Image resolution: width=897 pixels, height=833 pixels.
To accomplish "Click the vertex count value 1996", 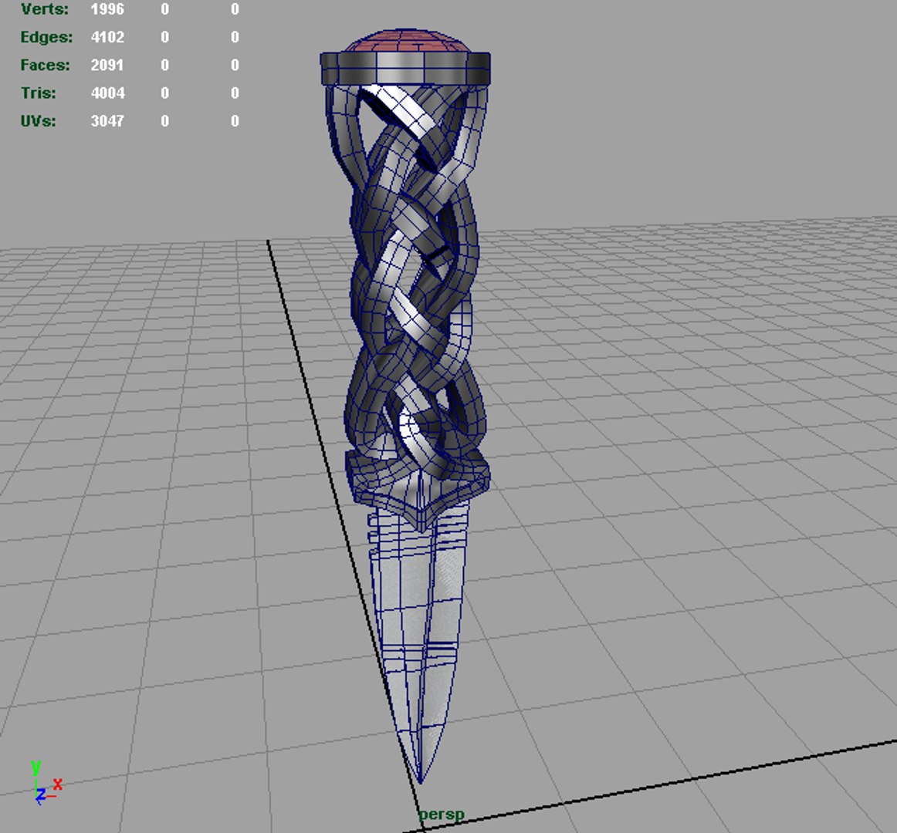I will coord(107,9).
